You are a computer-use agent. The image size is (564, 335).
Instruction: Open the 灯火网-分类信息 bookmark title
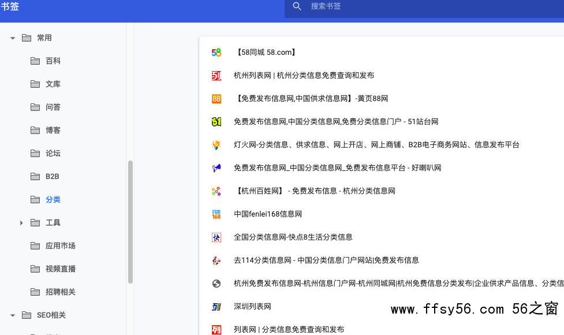[376, 144]
